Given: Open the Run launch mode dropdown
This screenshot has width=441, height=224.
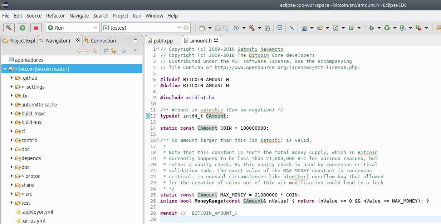Looking at the screenshot, I should 96,28.
